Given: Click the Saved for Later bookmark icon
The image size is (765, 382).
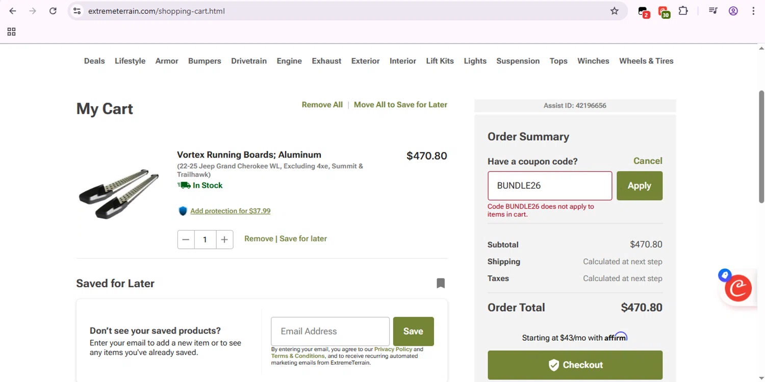Looking at the screenshot, I should pyautogui.click(x=441, y=283).
